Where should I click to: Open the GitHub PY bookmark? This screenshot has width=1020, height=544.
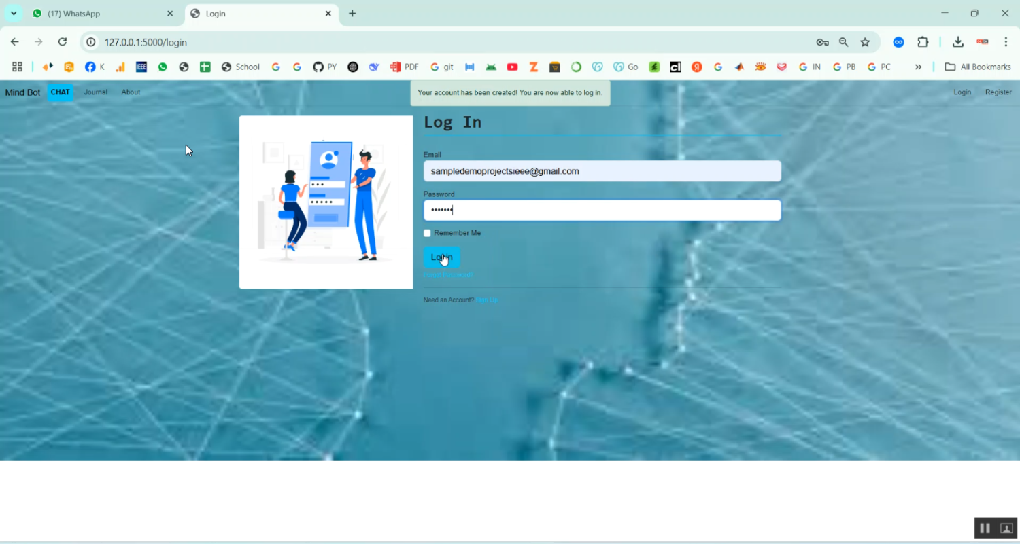(325, 67)
